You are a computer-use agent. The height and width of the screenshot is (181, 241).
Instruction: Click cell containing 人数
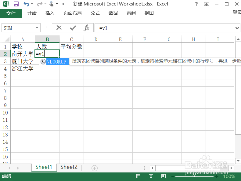47,46
